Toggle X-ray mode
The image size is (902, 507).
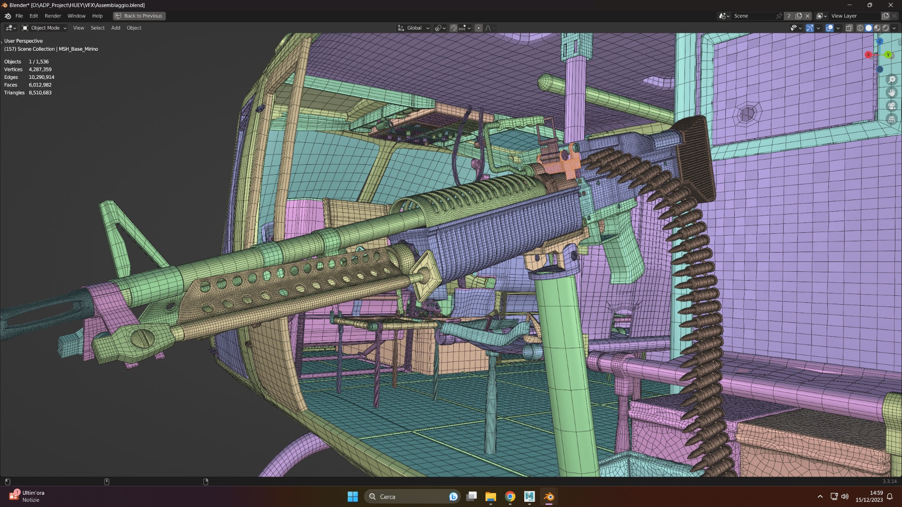849,28
